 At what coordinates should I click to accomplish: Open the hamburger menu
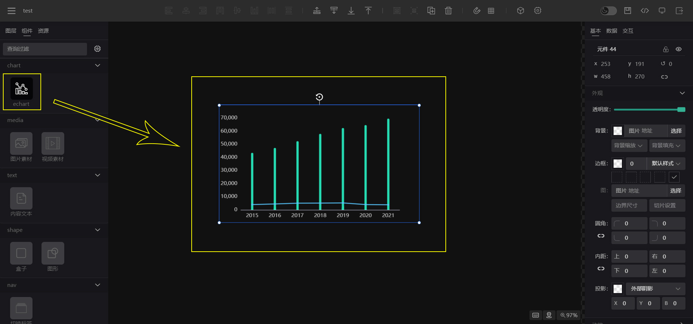[x=12, y=11]
